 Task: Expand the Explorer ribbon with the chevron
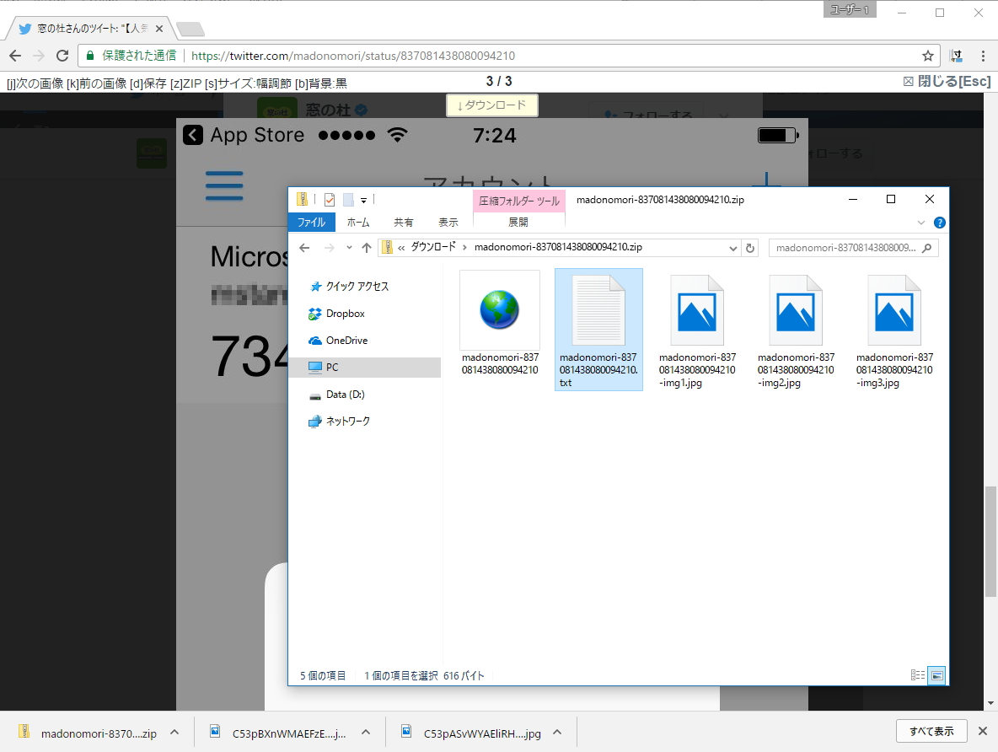921,223
